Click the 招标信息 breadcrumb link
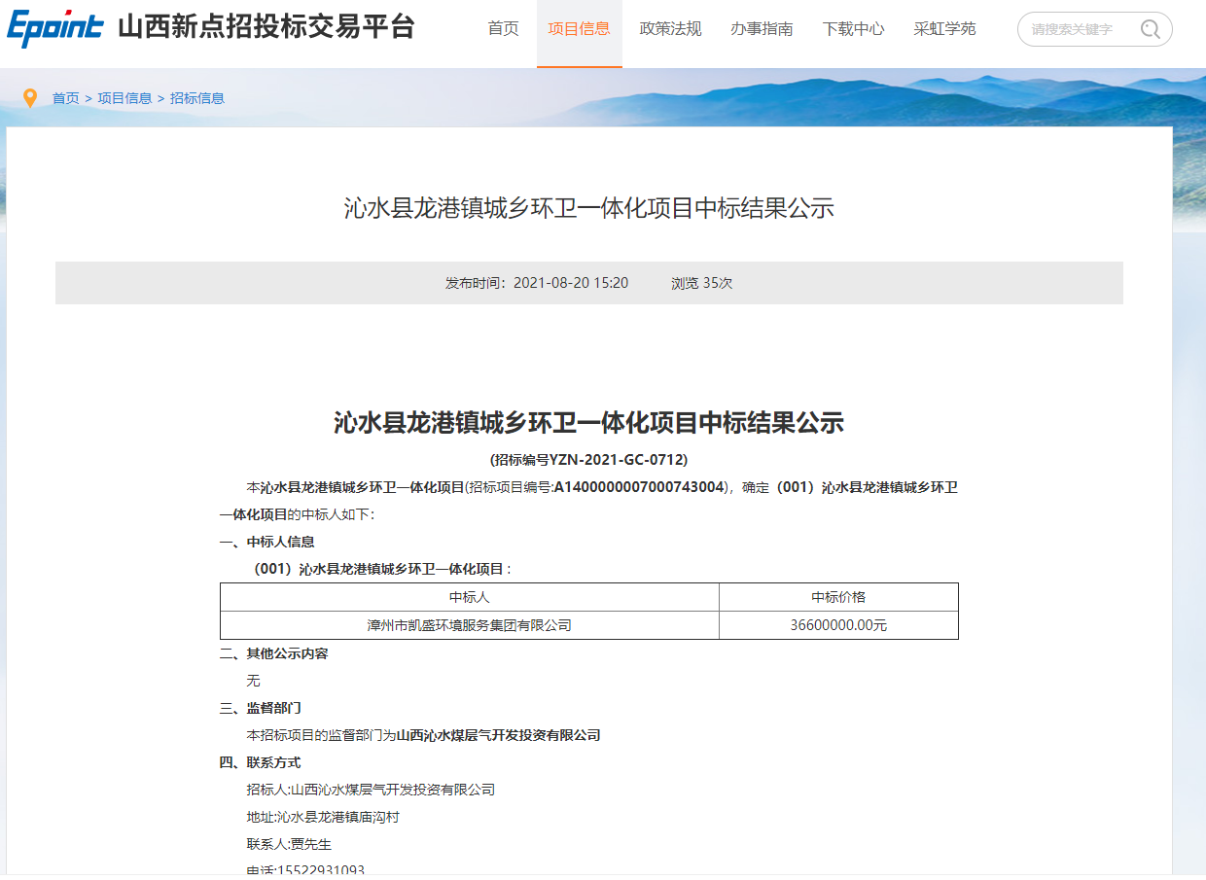The width and height of the screenshot is (1206, 880). coord(197,98)
